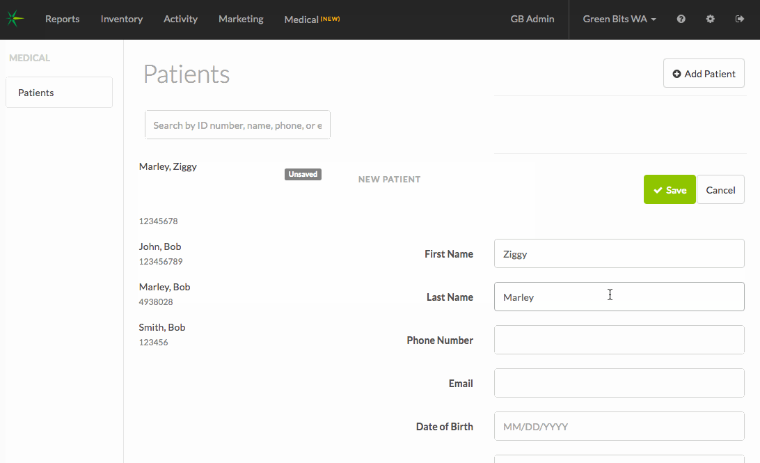Click the Date of Birth field
Screen dimensions: 760x463
pyautogui.click(x=618, y=427)
